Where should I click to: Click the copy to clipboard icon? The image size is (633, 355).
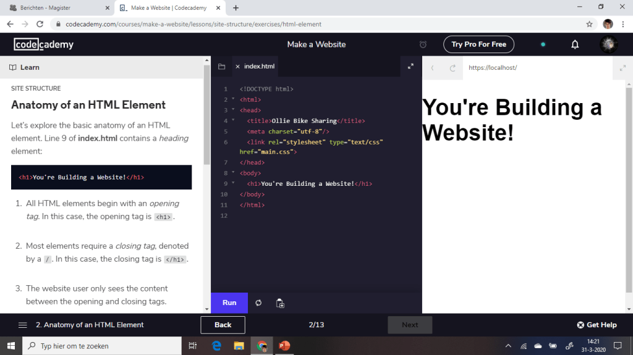(280, 303)
